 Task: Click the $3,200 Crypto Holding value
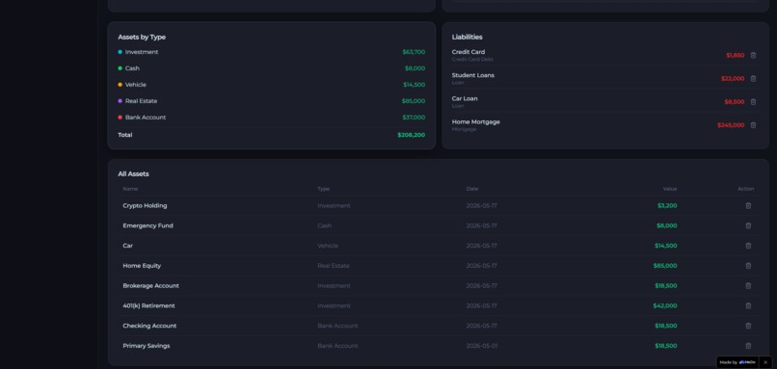667,205
